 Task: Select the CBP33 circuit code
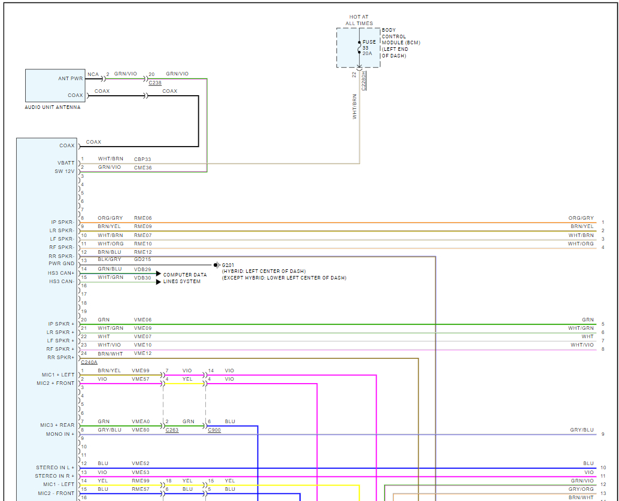click(142, 159)
